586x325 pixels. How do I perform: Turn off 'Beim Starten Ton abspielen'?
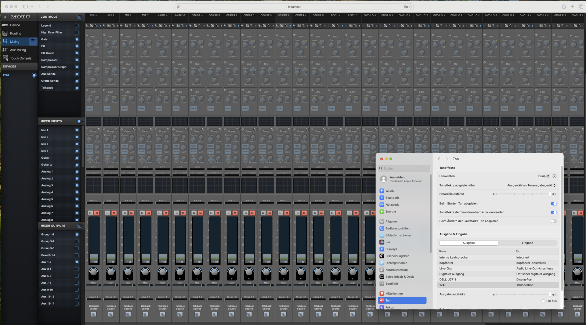click(553, 204)
